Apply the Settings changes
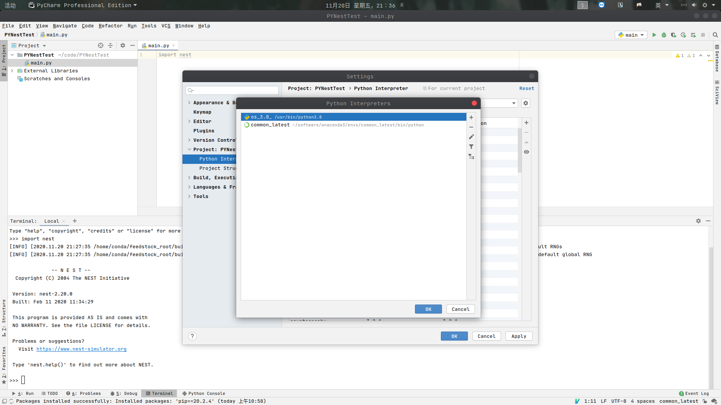Screen dimensions: 721x405 [518, 336]
